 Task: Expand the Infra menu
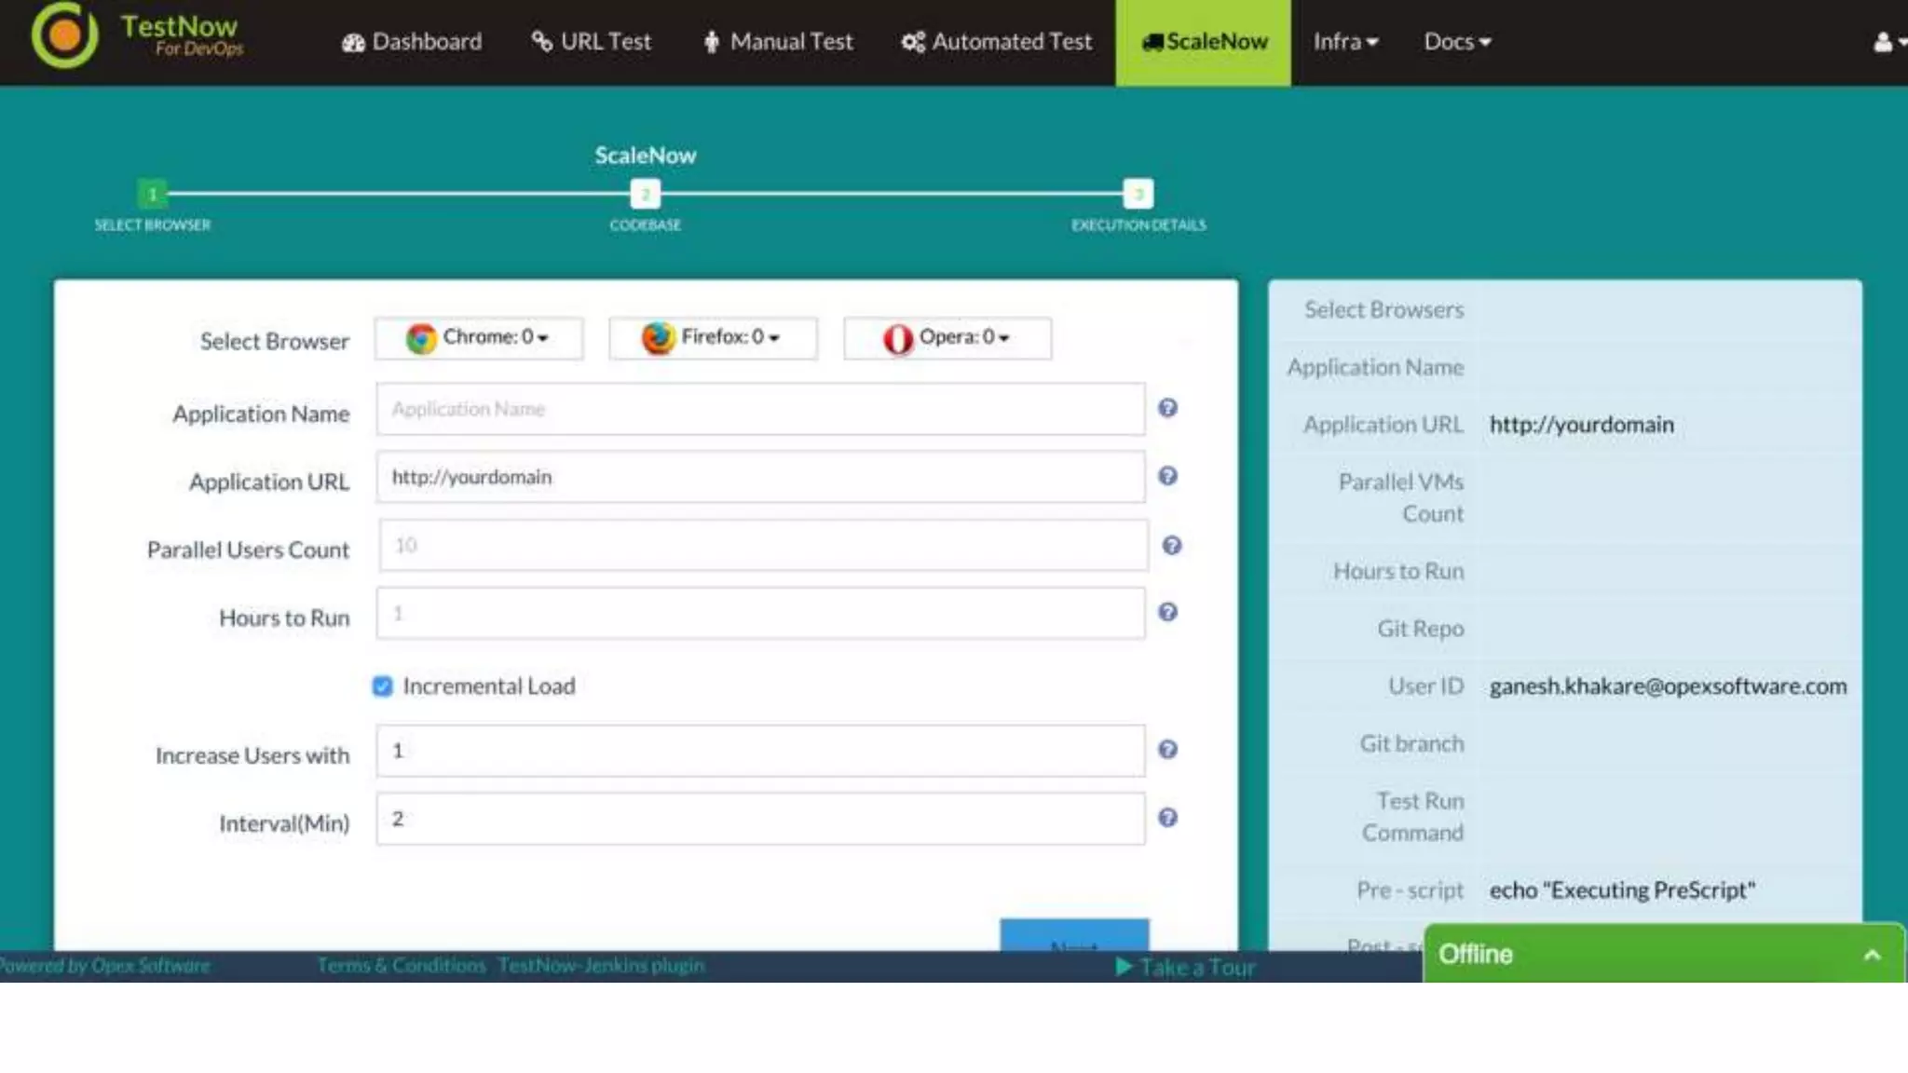pyautogui.click(x=1344, y=42)
